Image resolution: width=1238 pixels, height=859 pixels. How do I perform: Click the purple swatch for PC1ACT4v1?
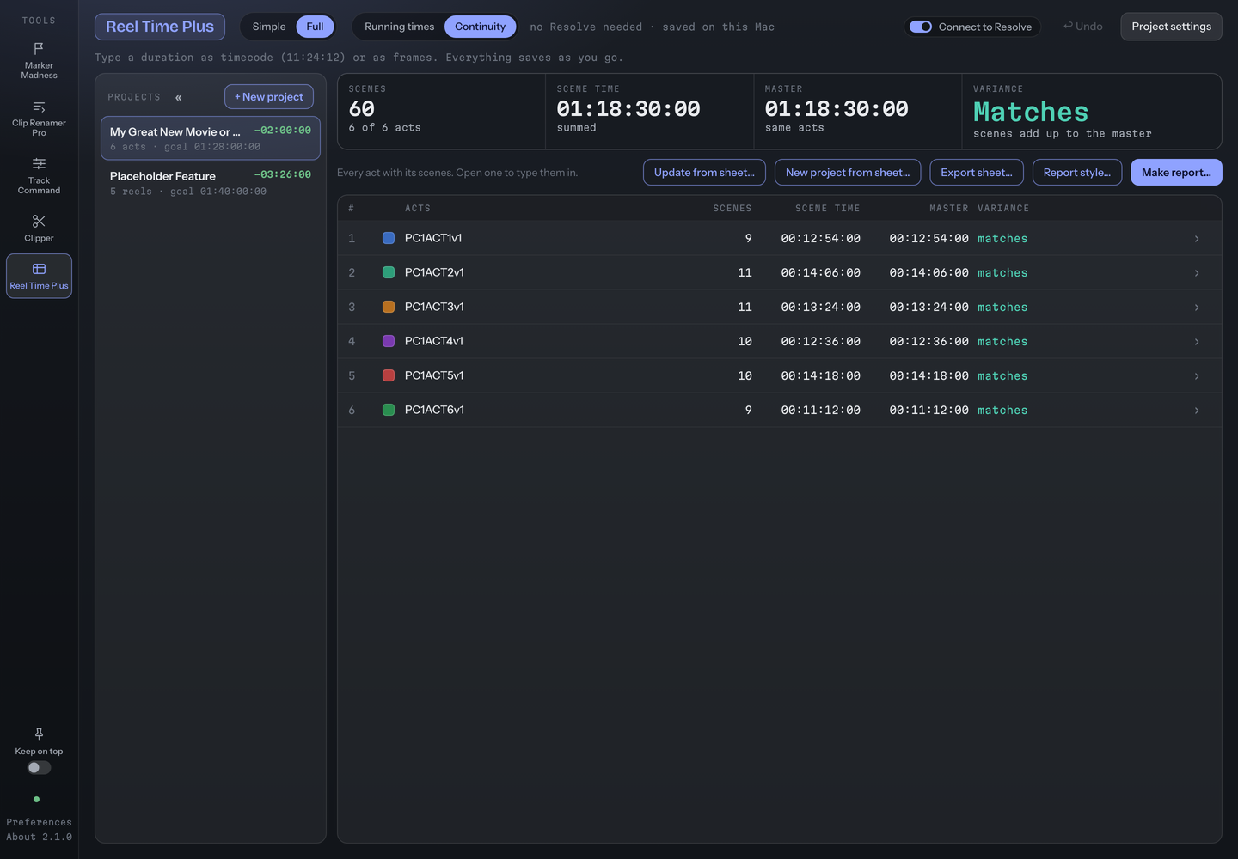click(x=389, y=341)
